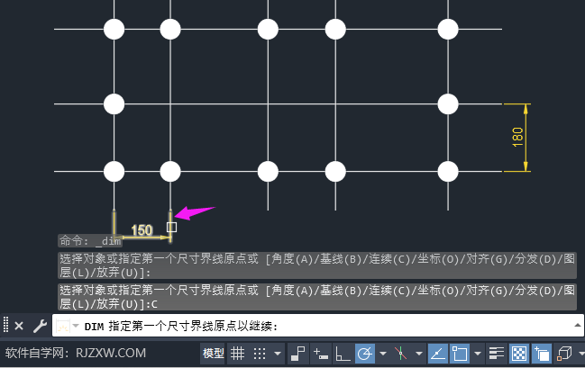Open command line customize wrench
This screenshot has height=368, width=585.
pos(40,326)
